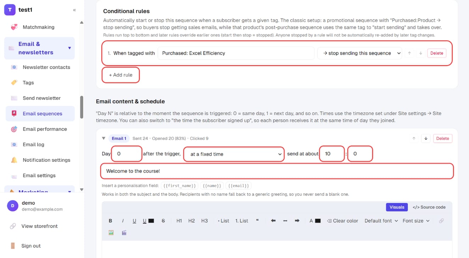Move the conditional rule down
Screen dimensions: 469x258
coord(421,53)
